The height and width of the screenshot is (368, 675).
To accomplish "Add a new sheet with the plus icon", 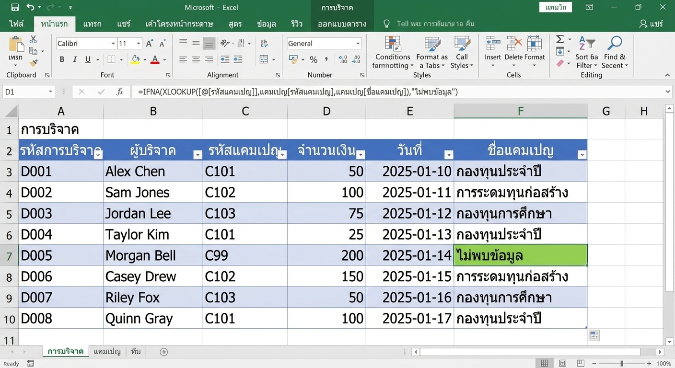I will click(164, 352).
